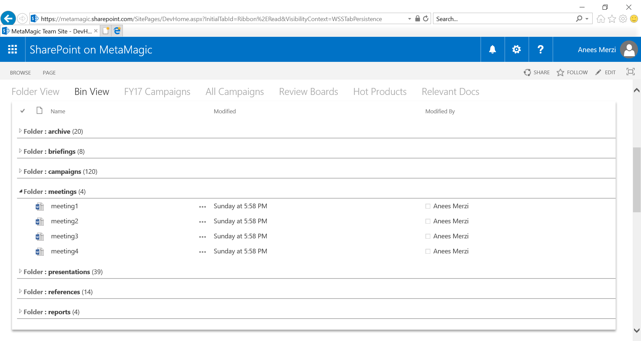
Task: Expand the archive folder group
Action: point(20,131)
